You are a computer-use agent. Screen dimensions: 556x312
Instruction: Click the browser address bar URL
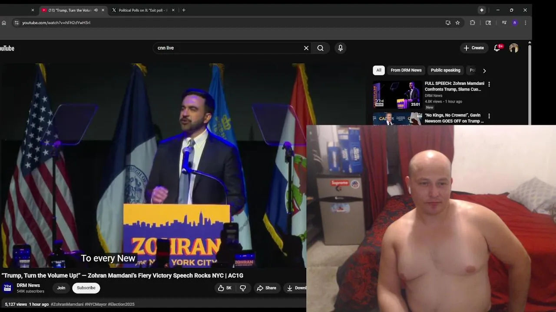pyautogui.click(x=56, y=23)
